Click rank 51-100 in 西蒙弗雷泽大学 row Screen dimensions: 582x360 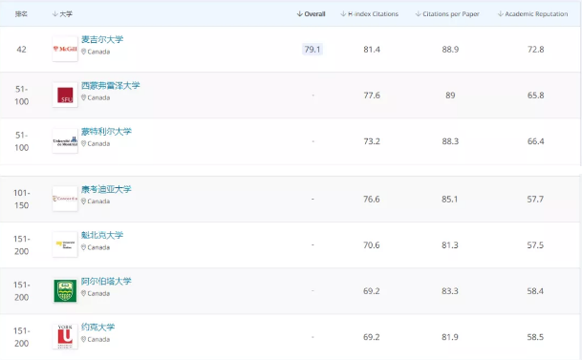(x=22, y=95)
